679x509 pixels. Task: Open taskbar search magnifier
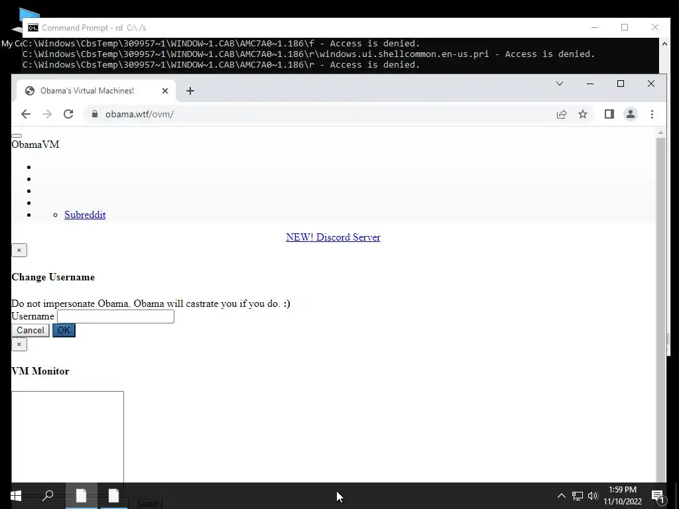point(48,496)
